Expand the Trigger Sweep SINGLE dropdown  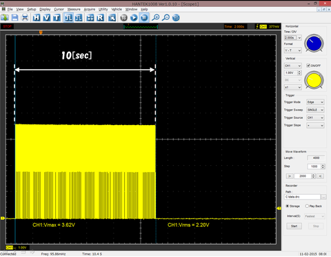pyautogui.click(x=322, y=110)
